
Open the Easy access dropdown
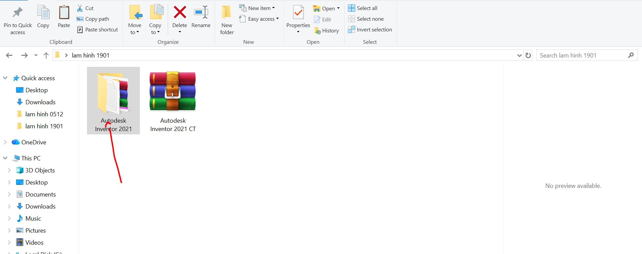pyautogui.click(x=259, y=19)
